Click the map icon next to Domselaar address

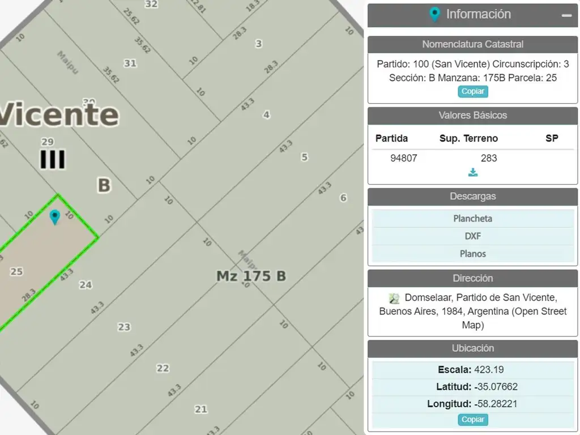click(394, 298)
